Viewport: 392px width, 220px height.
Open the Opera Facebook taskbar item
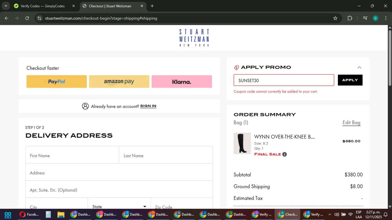click(29, 215)
